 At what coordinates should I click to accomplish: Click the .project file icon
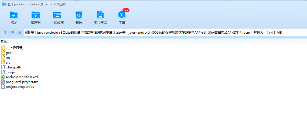coord(3,72)
